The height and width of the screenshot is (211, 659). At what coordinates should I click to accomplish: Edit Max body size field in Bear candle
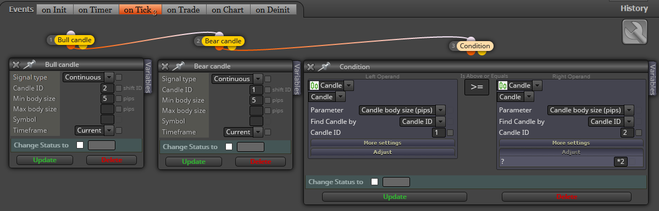click(x=256, y=111)
